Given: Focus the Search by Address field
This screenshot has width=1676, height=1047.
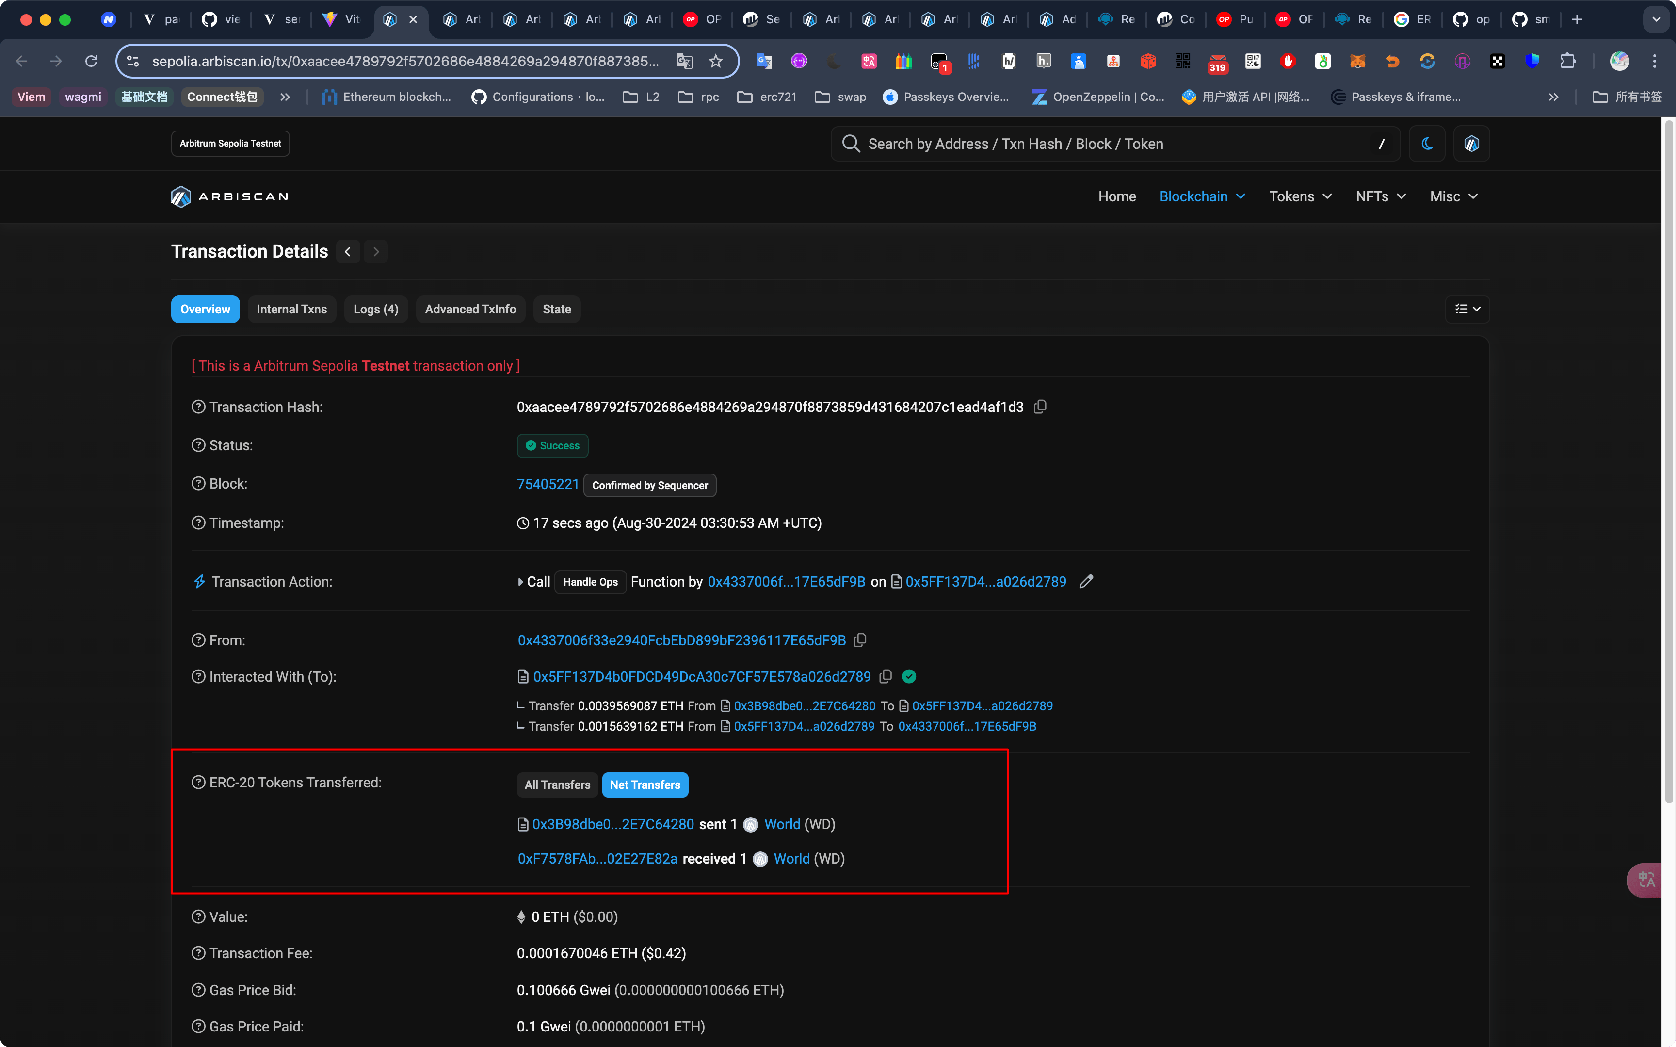Looking at the screenshot, I should coord(1115,144).
